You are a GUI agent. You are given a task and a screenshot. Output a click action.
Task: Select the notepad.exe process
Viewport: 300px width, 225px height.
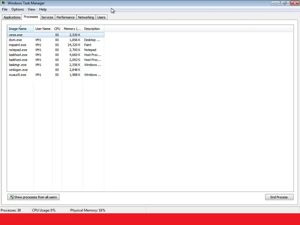tap(56, 50)
